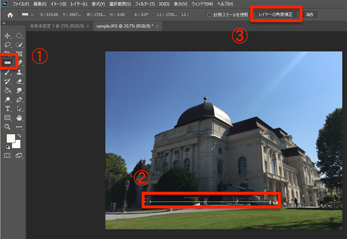Select the Elliptical Marquee tool
Screen dimensions: 347x239
pos(19,36)
